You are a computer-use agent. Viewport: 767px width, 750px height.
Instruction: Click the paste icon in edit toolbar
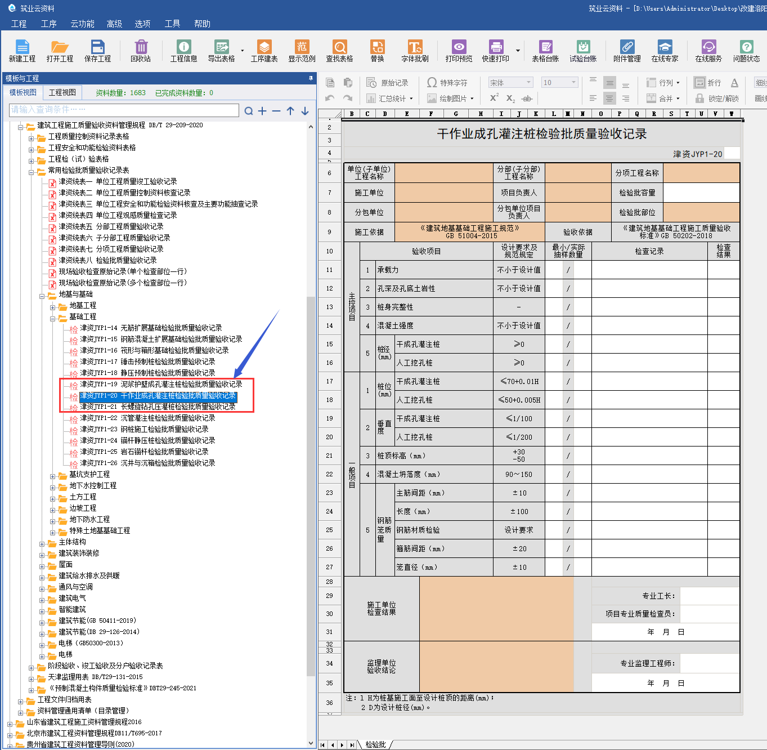[x=348, y=83]
